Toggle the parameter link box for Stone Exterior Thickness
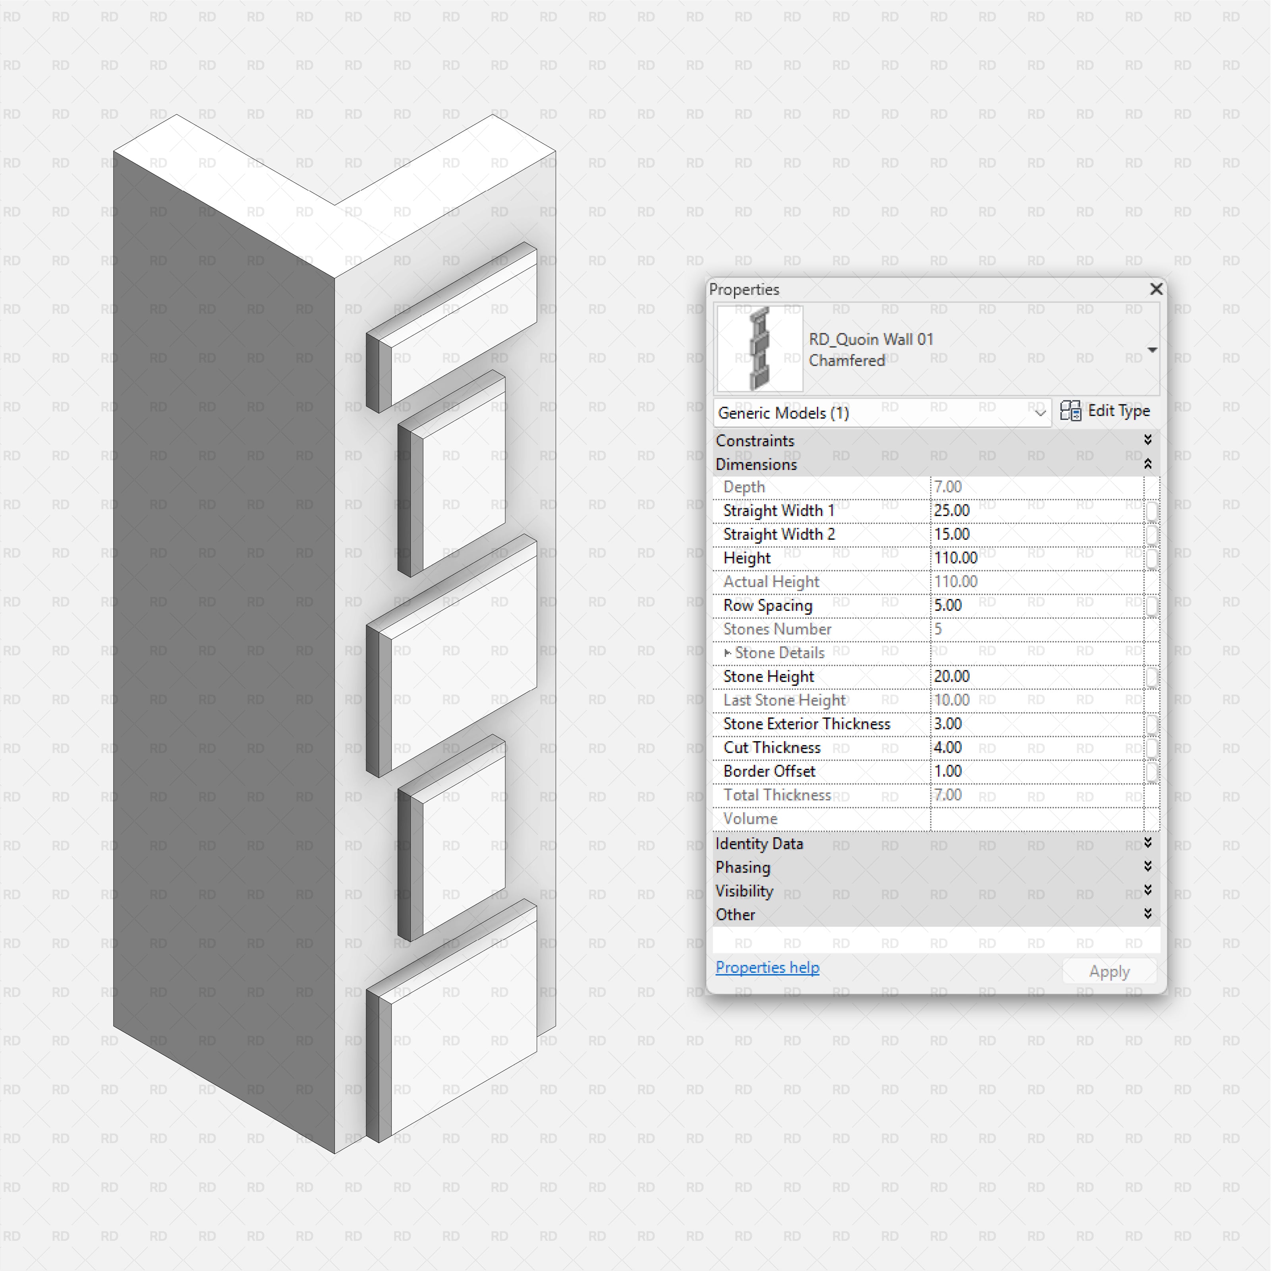 [1153, 724]
